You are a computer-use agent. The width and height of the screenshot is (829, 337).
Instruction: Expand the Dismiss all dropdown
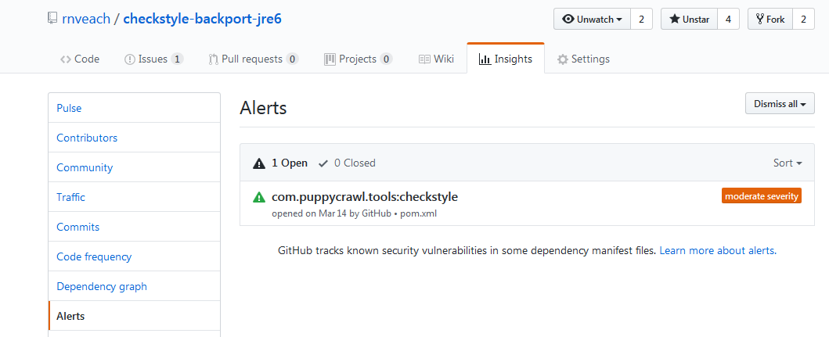click(780, 103)
